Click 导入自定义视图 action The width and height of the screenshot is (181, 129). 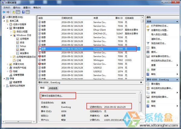(x=160, y=35)
